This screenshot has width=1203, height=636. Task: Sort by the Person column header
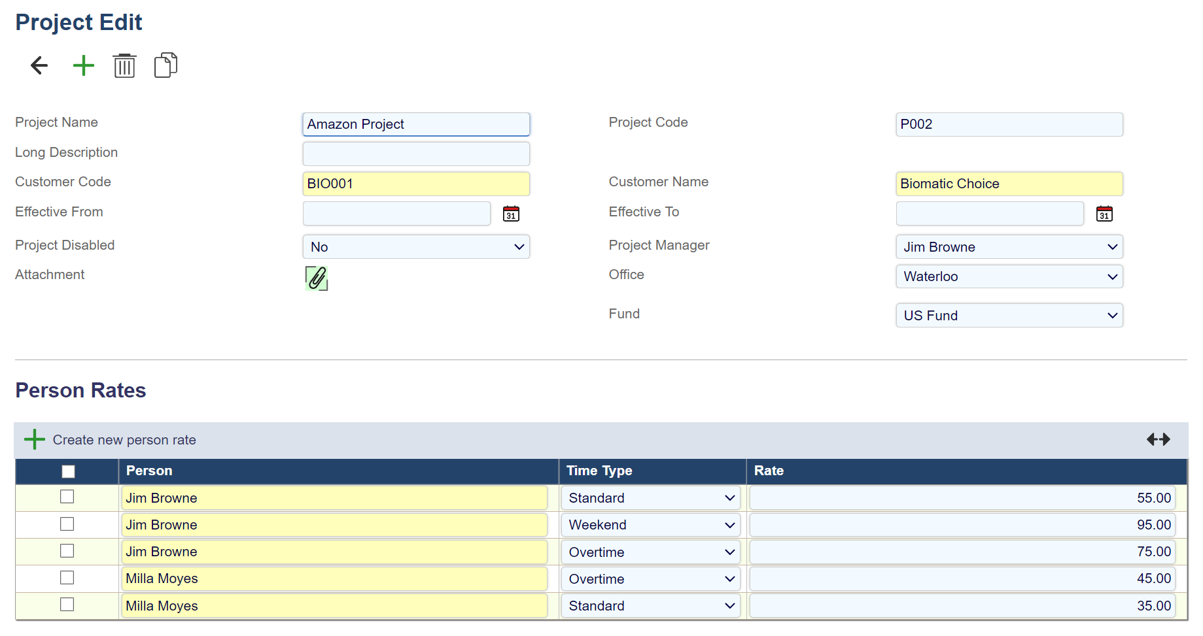pyautogui.click(x=149, y=471)
